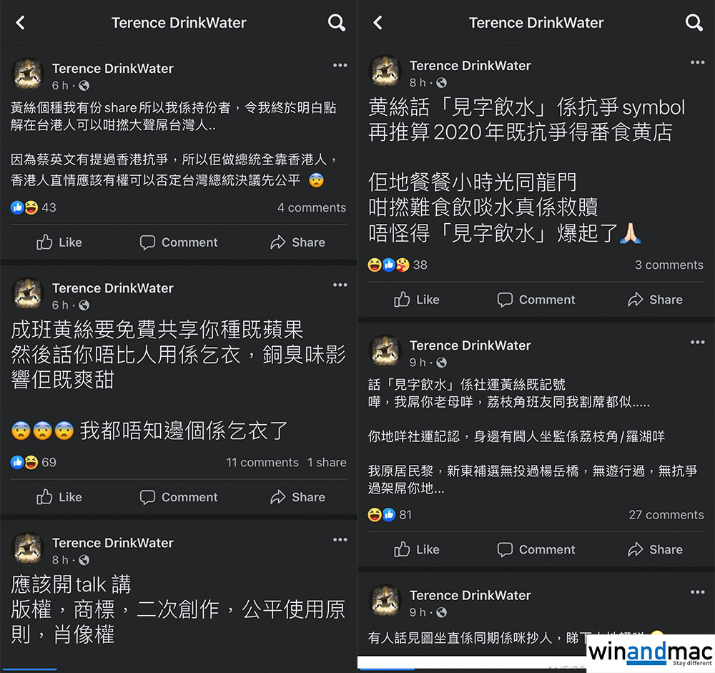715x673 pixels.
Task: Open Terence DrinkWater avatar on top-left post
Action: [27, 74]
